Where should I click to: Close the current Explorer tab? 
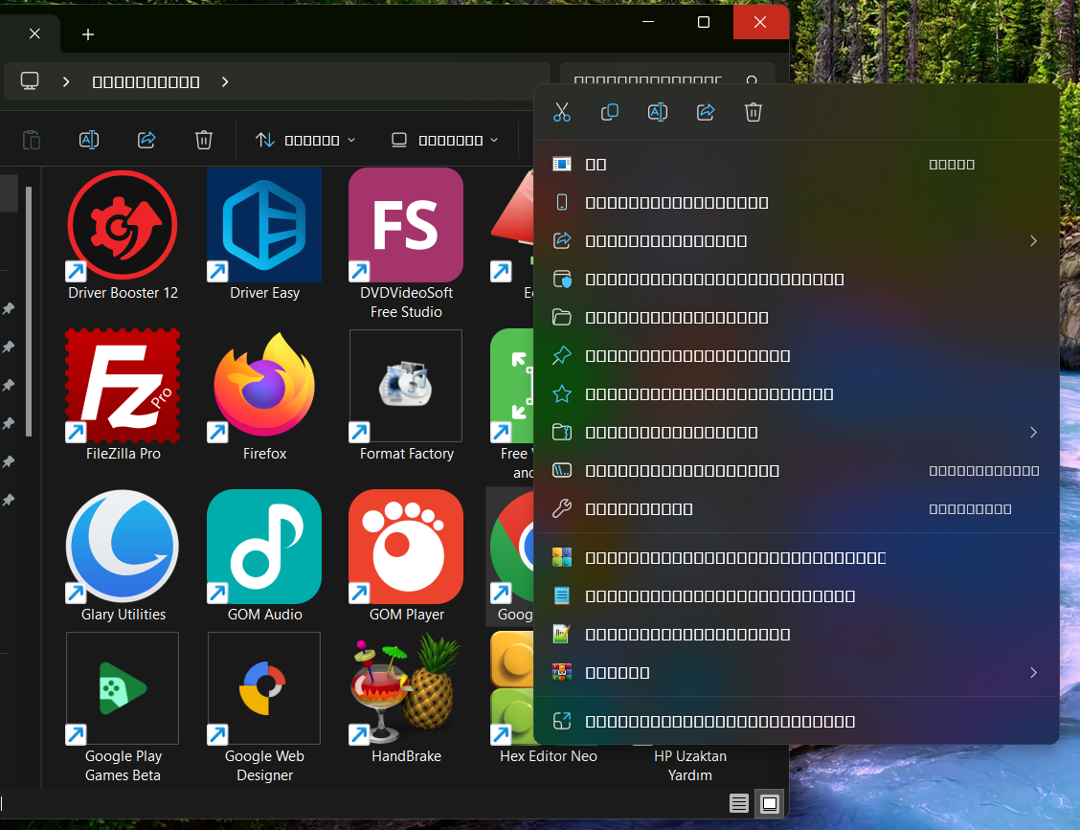tap(35, 34)
